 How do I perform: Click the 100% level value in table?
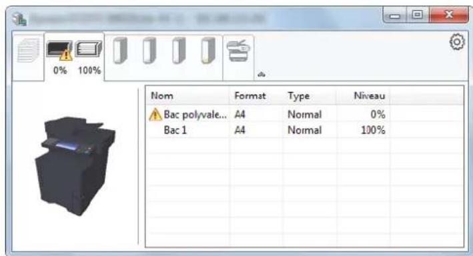(x=373, y=130)
